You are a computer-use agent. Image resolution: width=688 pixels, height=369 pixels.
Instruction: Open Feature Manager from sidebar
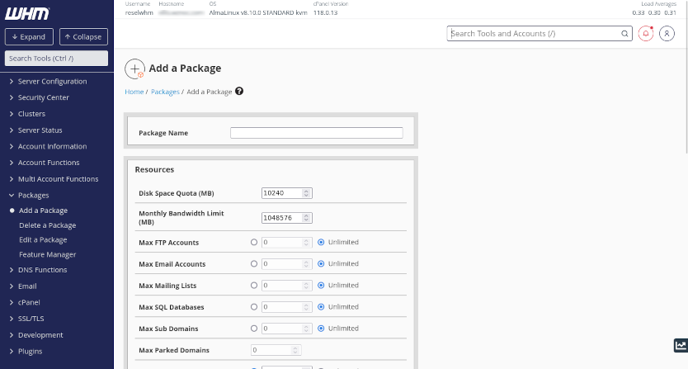point(47,255)
